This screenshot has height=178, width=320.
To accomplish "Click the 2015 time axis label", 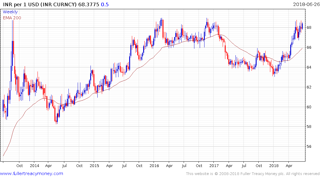I will click(94, 166).
